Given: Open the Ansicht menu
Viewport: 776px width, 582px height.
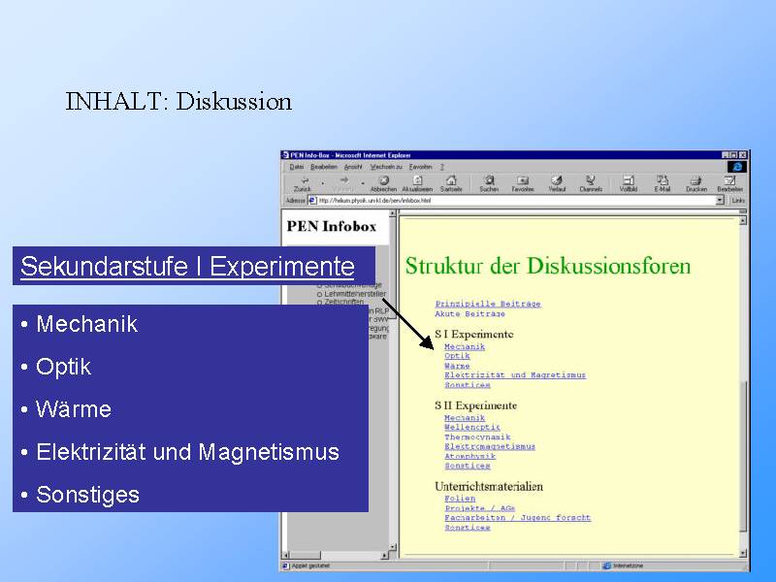Looking at the screenshot, I should 352,167.
